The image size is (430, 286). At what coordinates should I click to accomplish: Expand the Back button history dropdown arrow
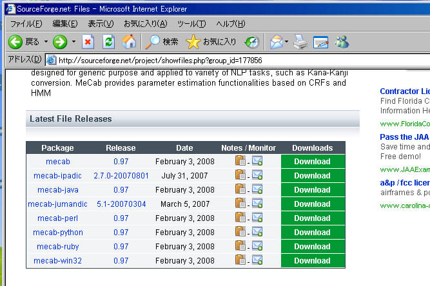click(46, 42)
